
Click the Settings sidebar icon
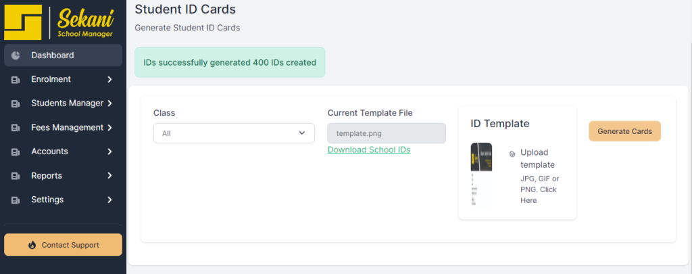(x=16, y=200)
